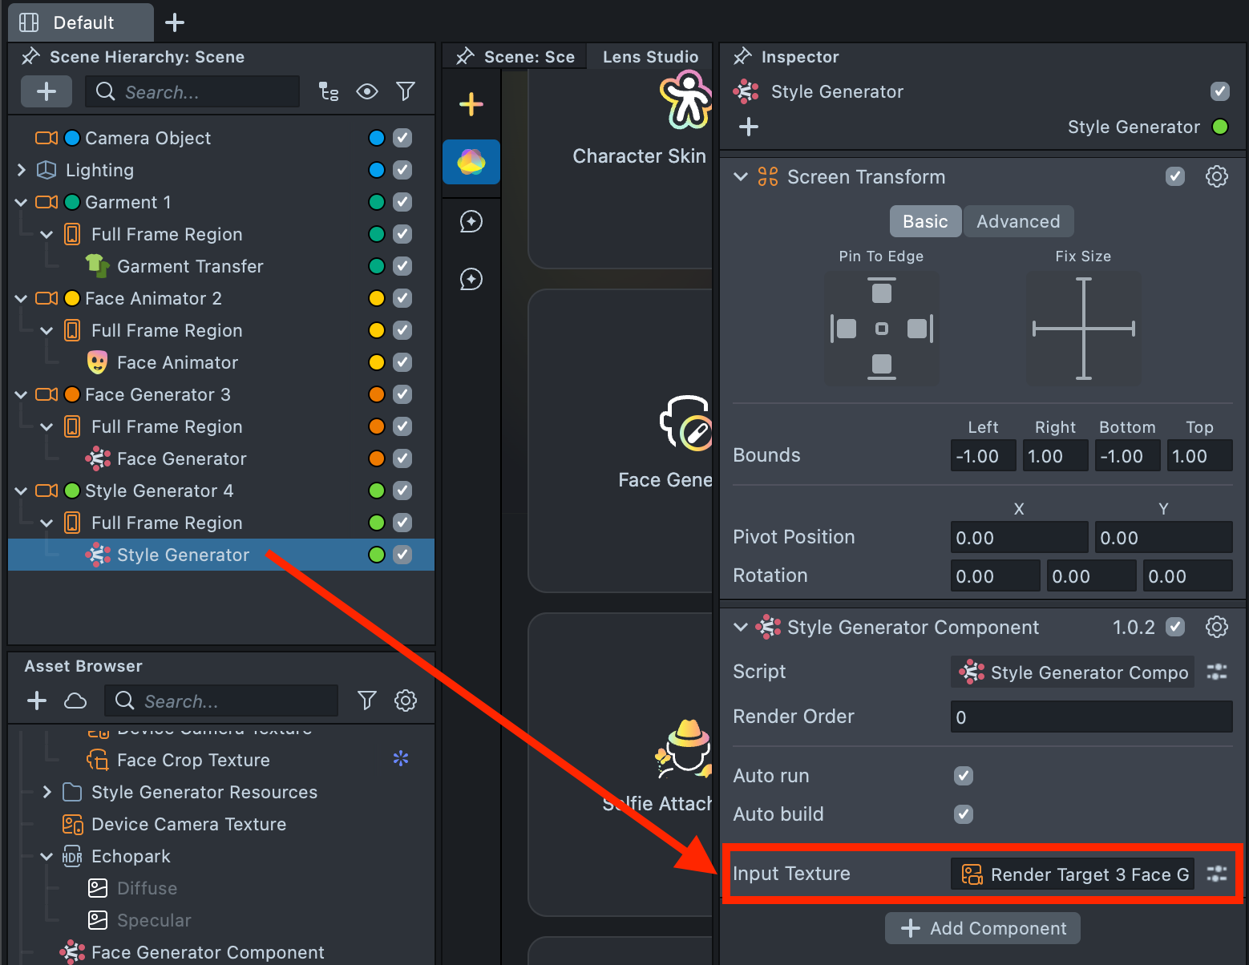
Task: Switch to the Basic tab
Action: [926, 221]
